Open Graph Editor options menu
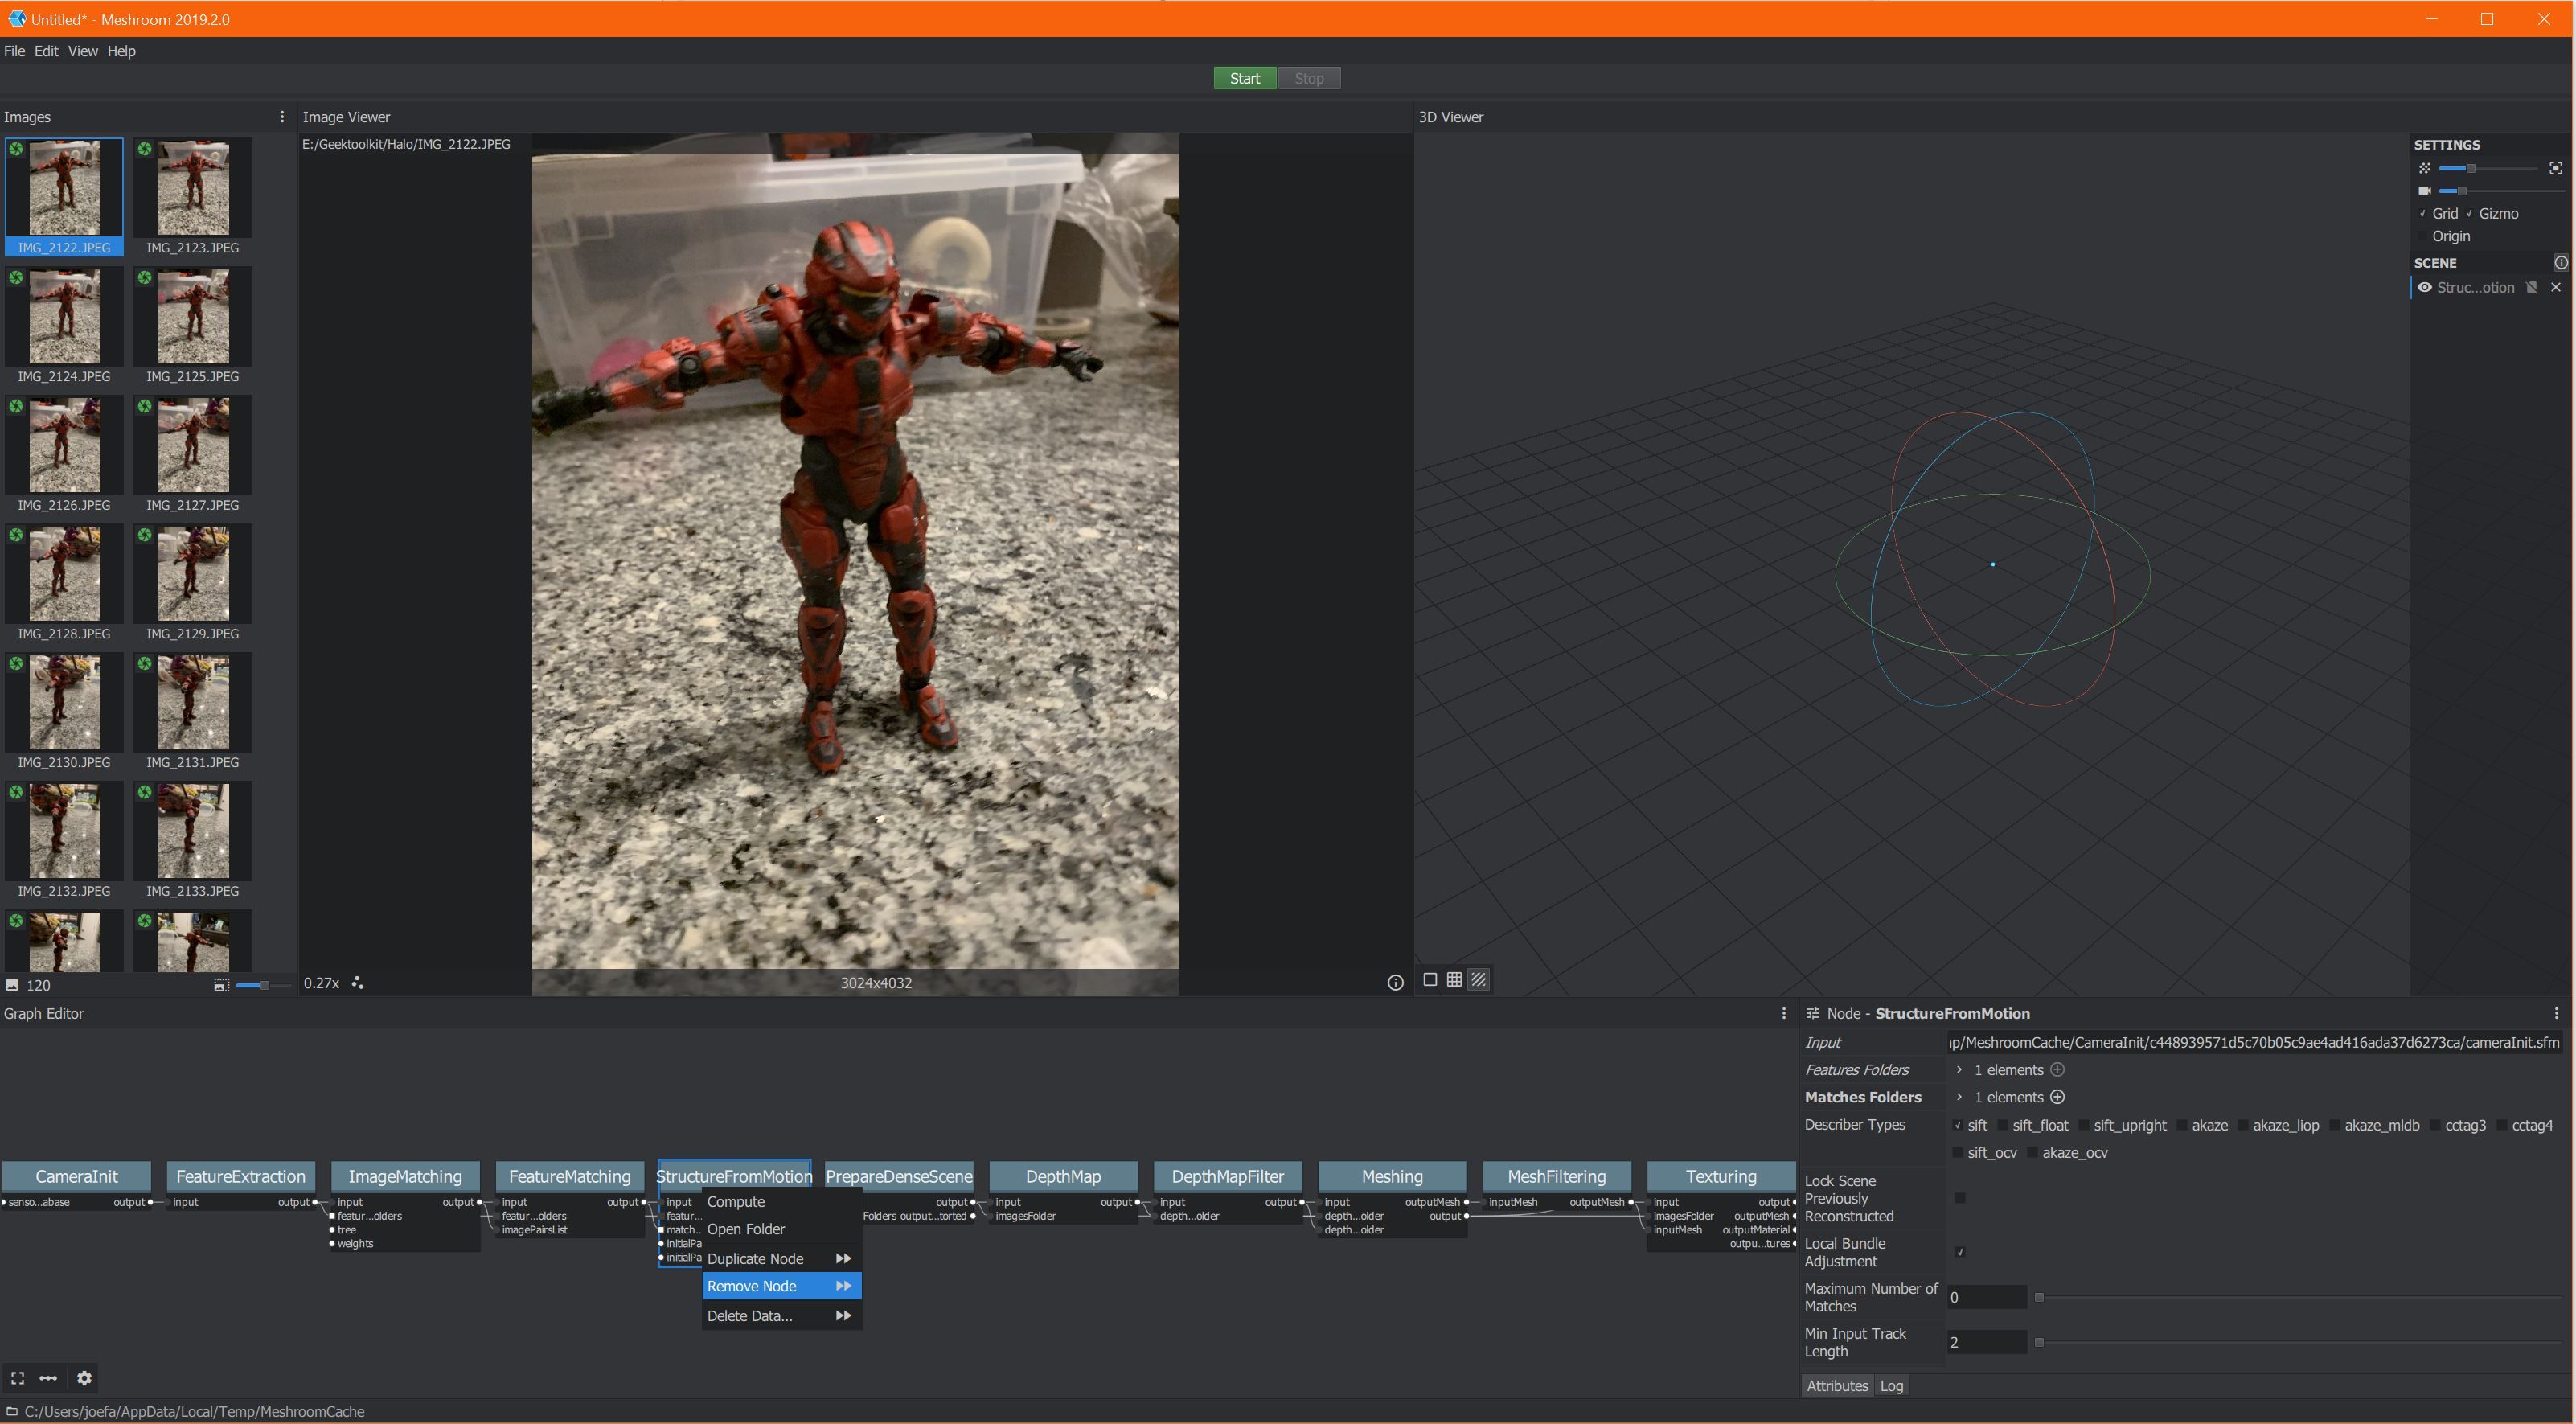 (1783, 1013)
